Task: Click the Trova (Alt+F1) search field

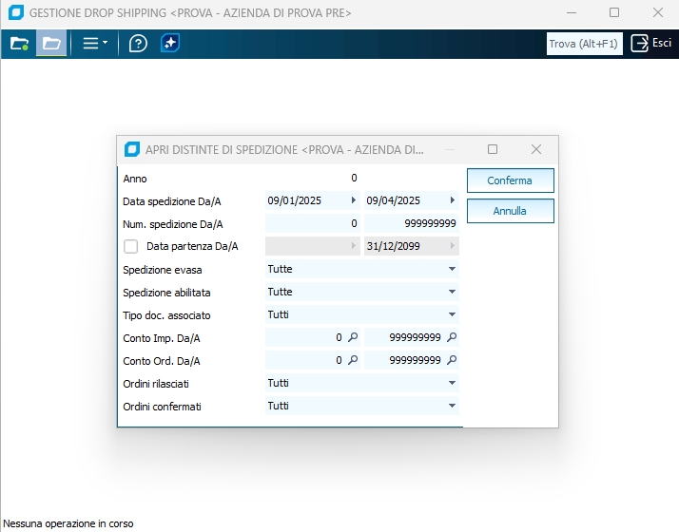Action: (584, 44)
